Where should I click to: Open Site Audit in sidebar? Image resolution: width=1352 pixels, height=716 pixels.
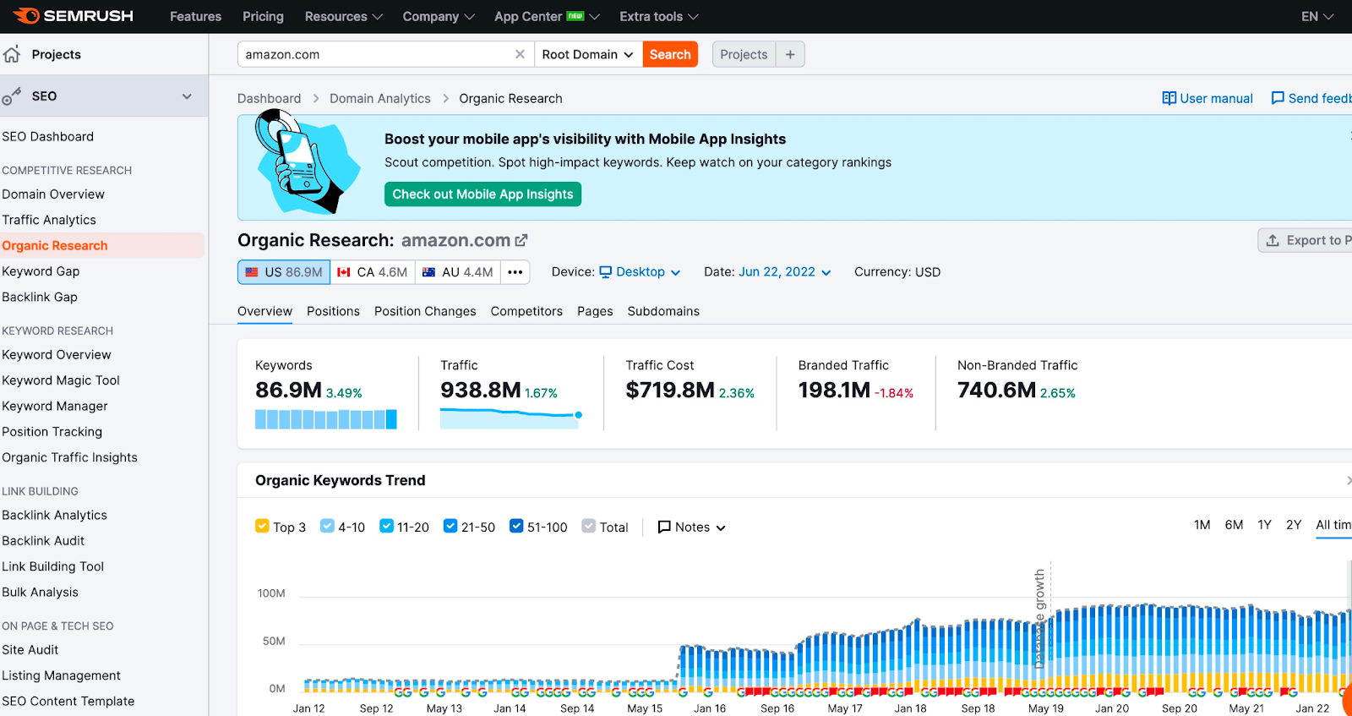point(30,649)
